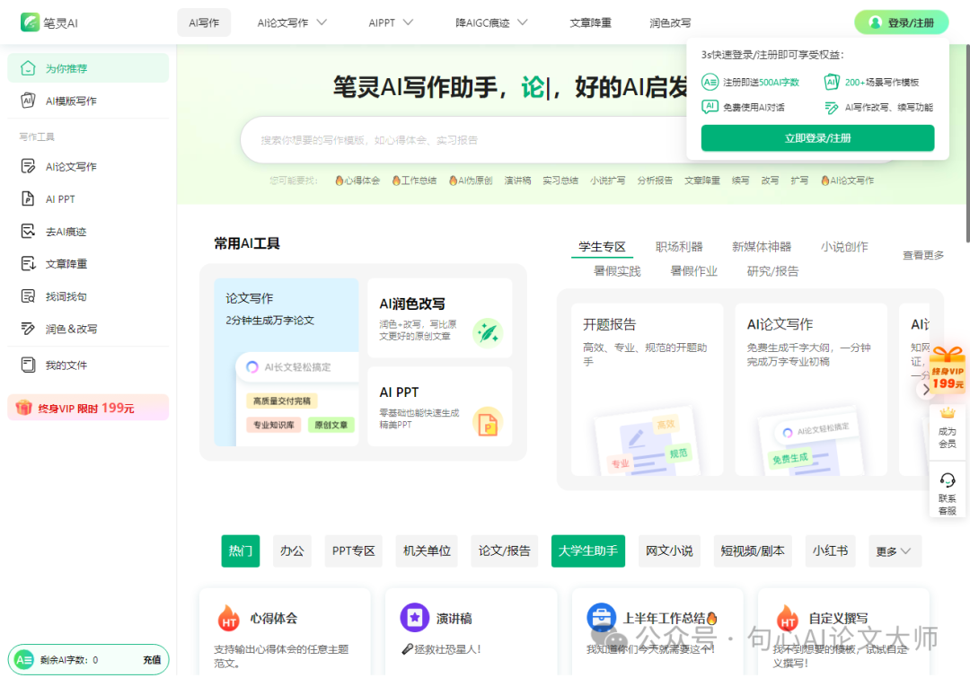Click the headset 联系客服 icon

(948, 480)
